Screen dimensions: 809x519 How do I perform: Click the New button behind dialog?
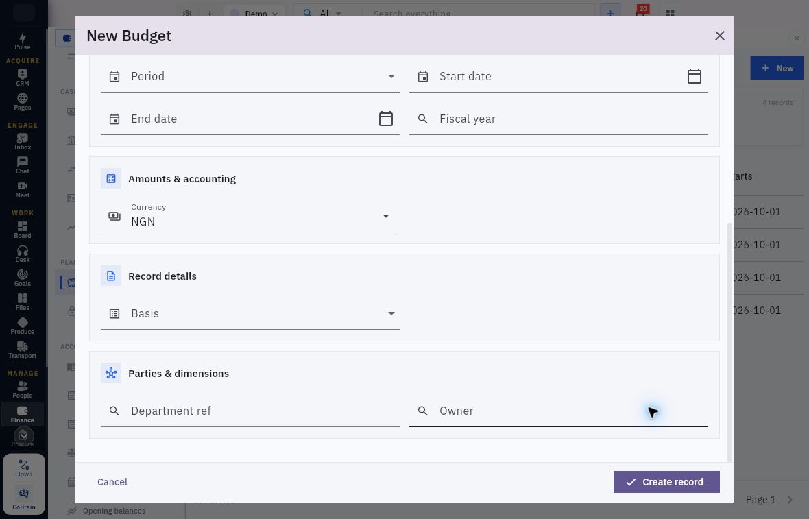tap(777, 68)
